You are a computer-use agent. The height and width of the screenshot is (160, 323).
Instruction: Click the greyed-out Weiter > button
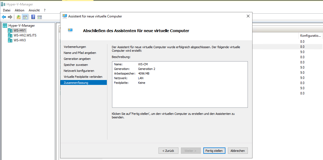(190, 150)
